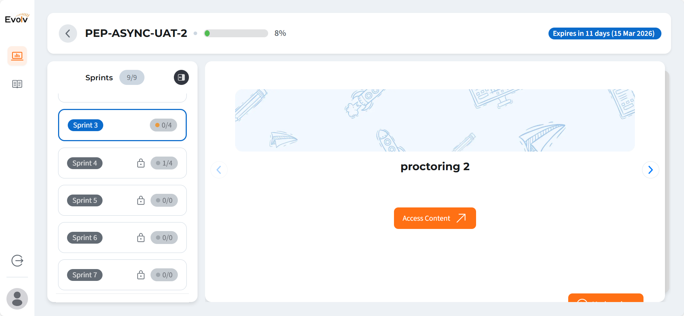This screenshot has width=684, height=316.
Task: Go to next content with right chevron
Action: coord(650,170)
